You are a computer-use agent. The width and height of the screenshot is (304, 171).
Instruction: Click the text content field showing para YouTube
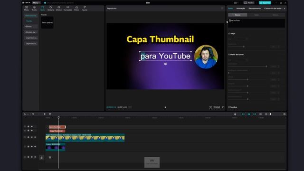(256, 23)
